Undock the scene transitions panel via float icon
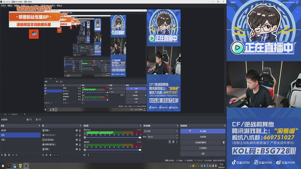The height and width of the screenshot is (169, 301). 178,126
